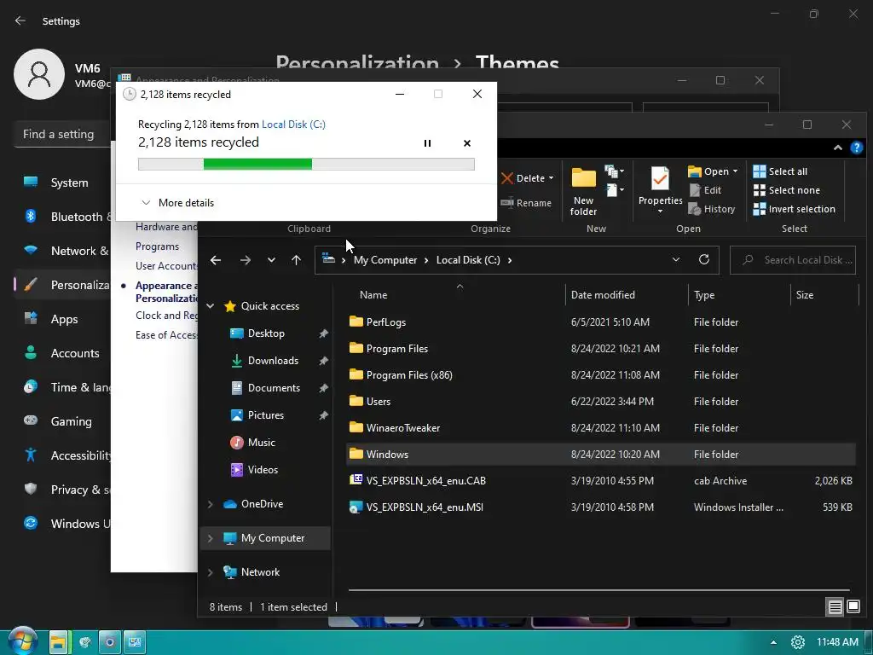Open Downloads in Quick access
Image resolution: width=873 pixels, height=655 pixels.
point(273,361)
